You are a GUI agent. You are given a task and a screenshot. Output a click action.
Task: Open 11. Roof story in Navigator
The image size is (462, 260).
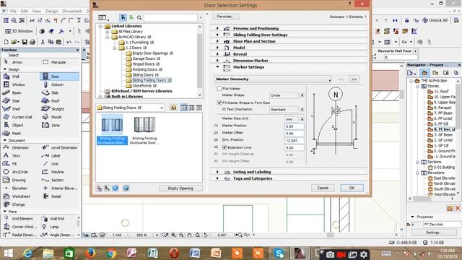click(x=441, y=92)
